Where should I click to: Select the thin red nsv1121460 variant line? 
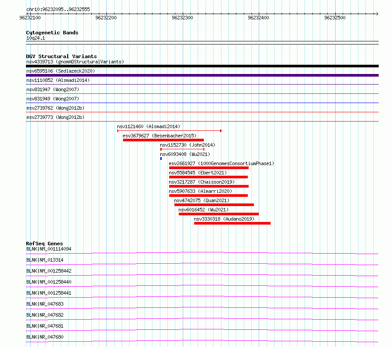pos(169,131)
